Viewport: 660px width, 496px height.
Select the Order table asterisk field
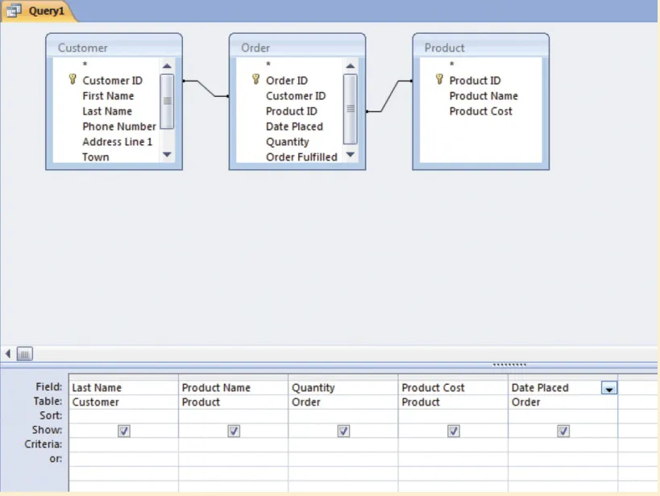268,65
